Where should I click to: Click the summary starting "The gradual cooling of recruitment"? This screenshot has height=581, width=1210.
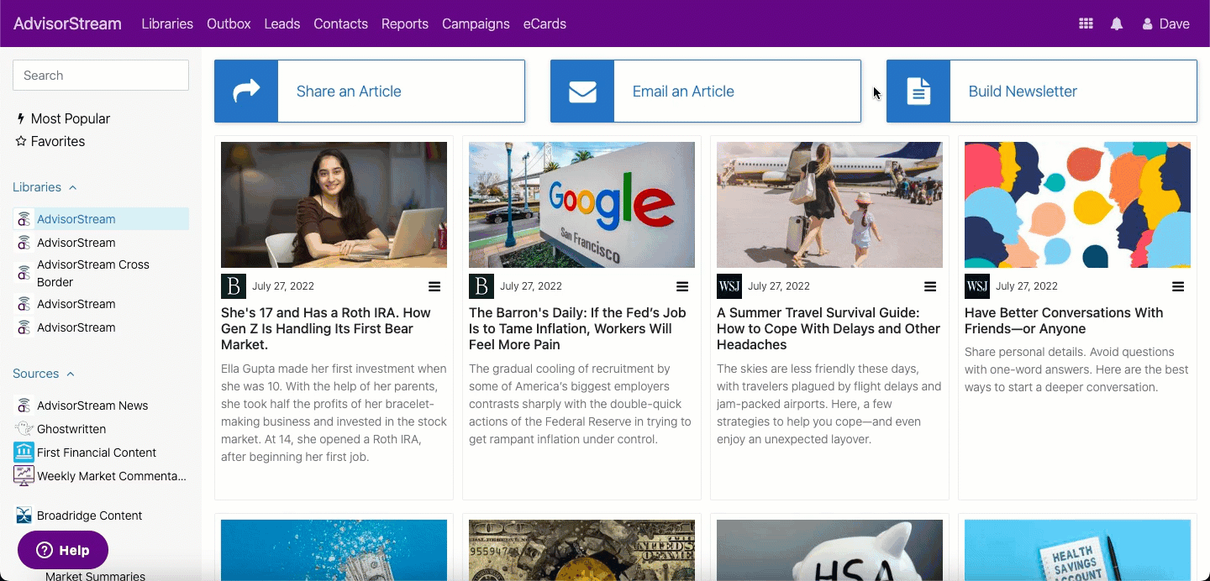click(581, 404)
